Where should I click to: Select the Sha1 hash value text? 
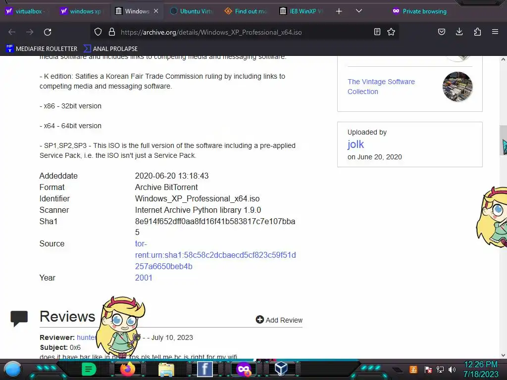click(x=215, y=227)
